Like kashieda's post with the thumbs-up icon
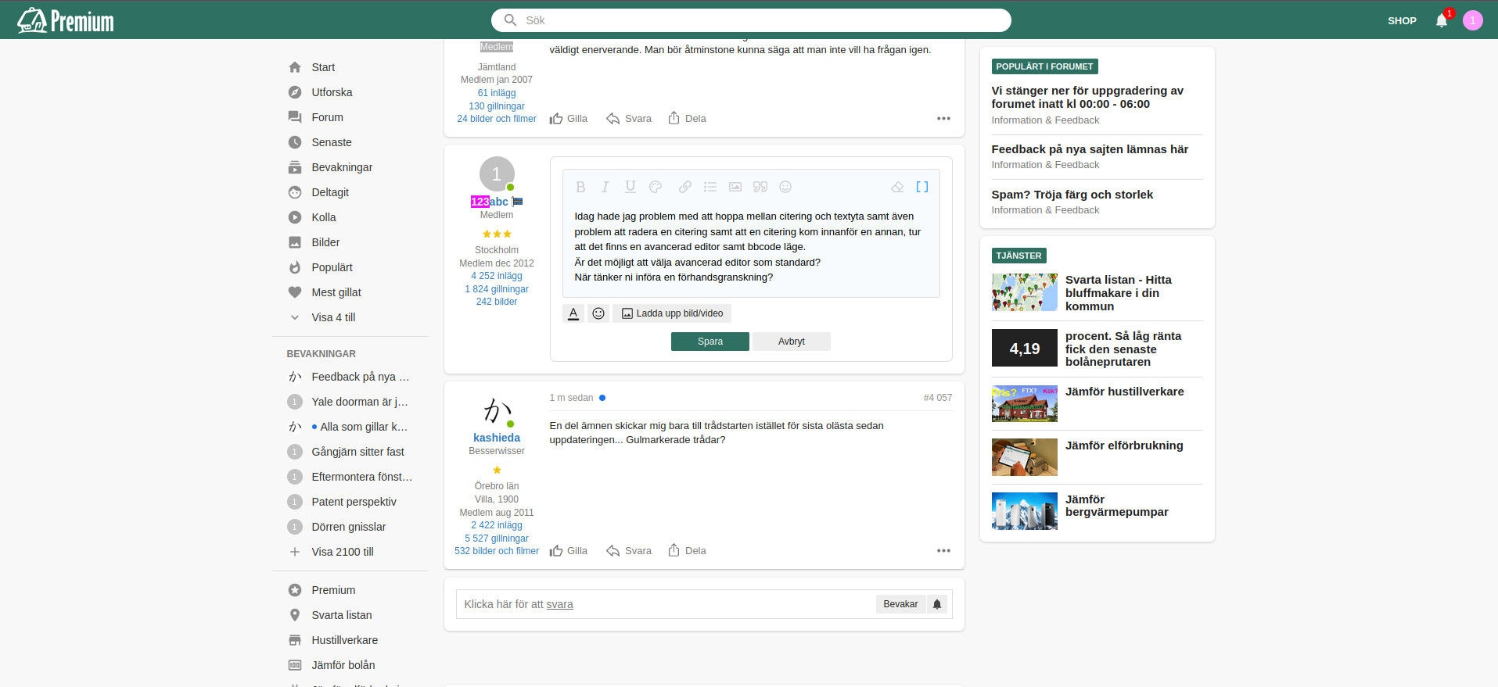Viewport: 1498px width, 687px height. tap(556, 551)
